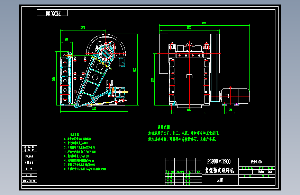Image resolution: width=300 pixels, height=195 pixels.
Task: Select the 适用范围 heading
Action: 164,127
